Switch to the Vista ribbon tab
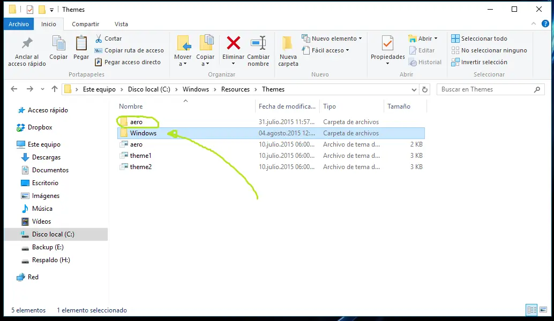 [121, 24]
